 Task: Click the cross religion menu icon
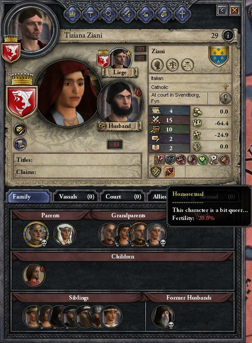click(182, 14)
